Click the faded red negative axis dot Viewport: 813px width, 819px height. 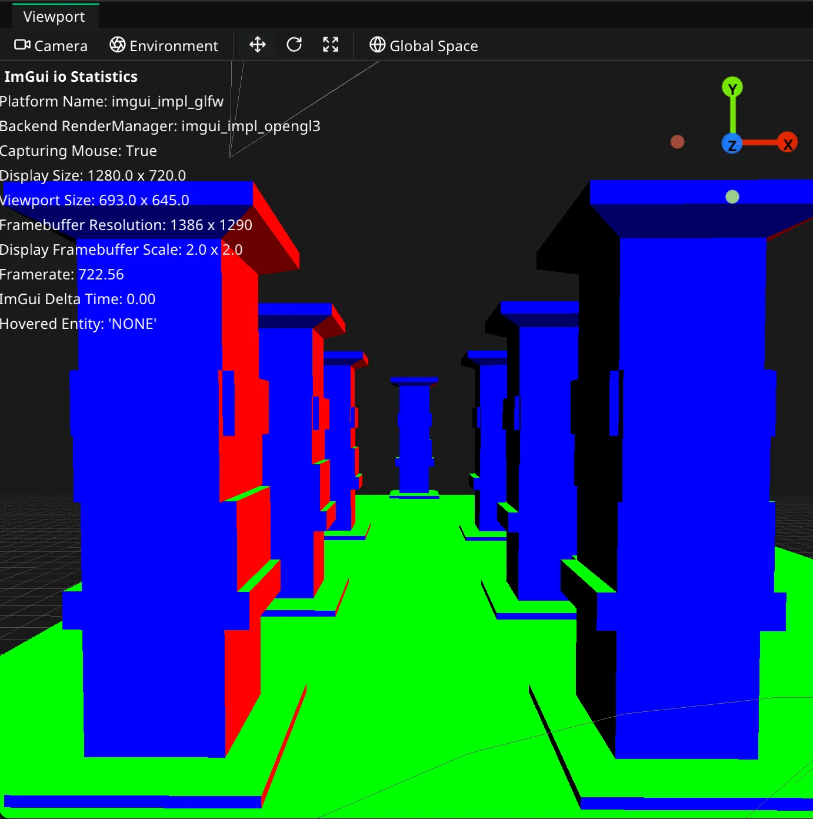coord(678,142)
